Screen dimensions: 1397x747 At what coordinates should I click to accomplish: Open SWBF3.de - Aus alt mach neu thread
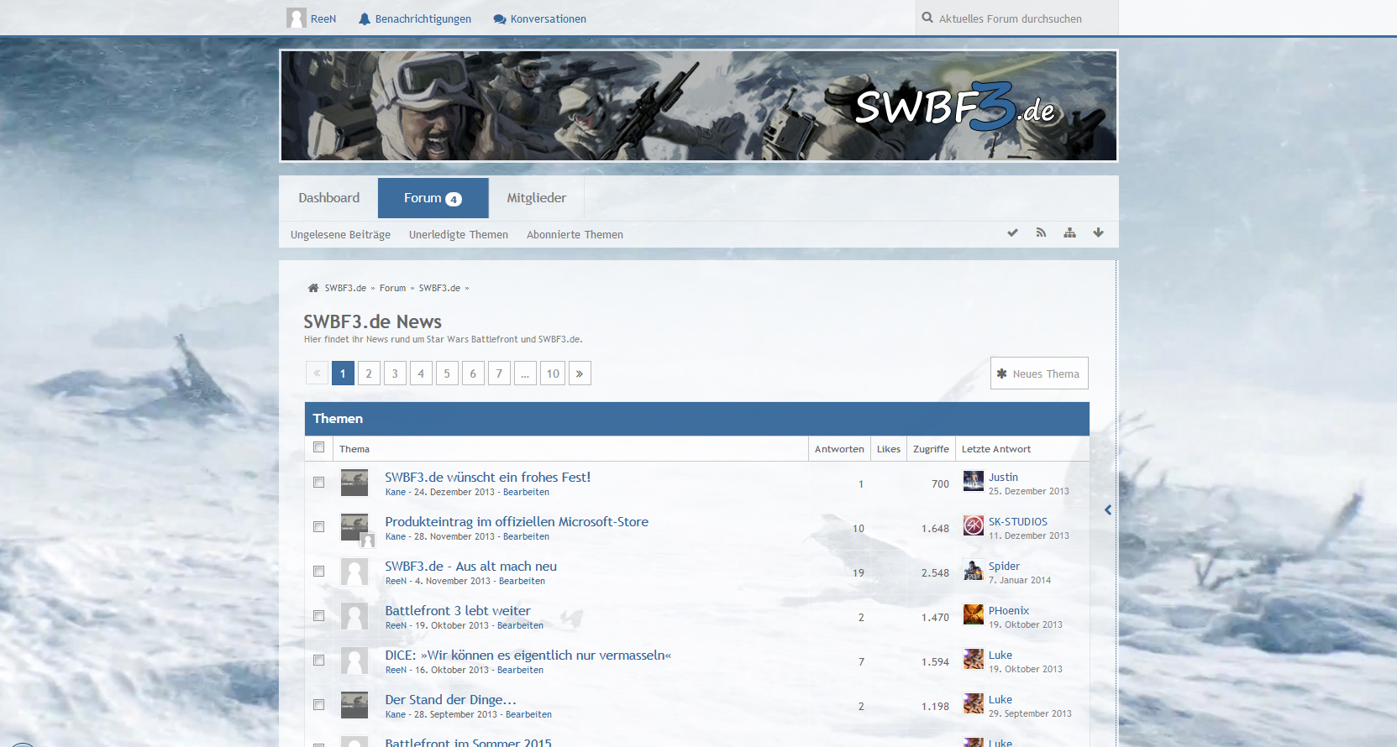point(470,566)
